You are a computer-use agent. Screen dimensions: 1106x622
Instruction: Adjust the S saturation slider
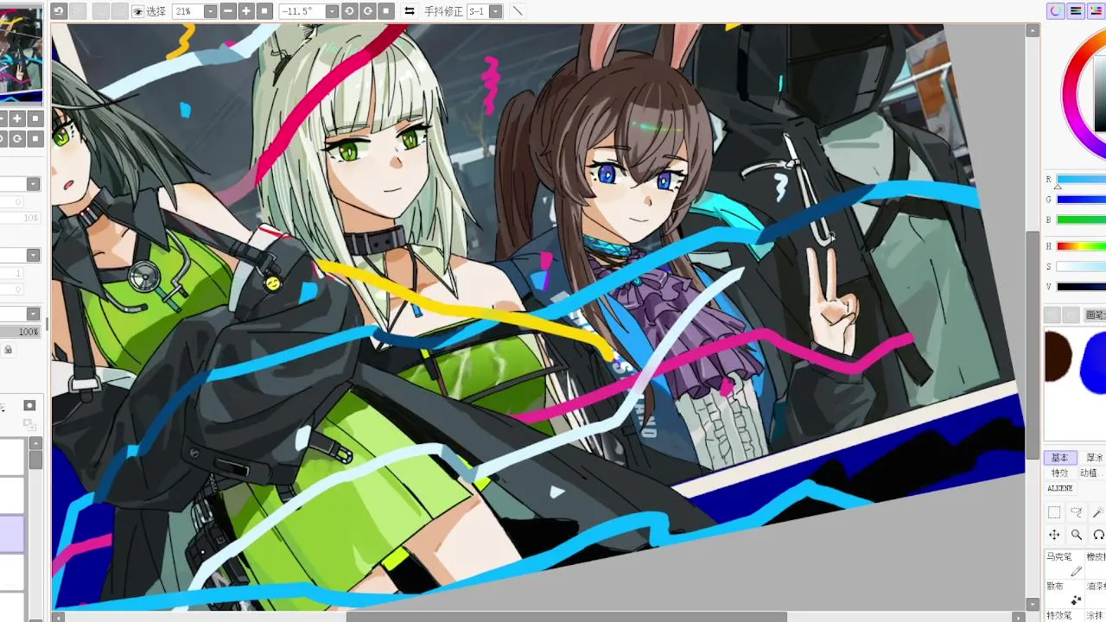pyautogui.click(x=1081, y=267)
